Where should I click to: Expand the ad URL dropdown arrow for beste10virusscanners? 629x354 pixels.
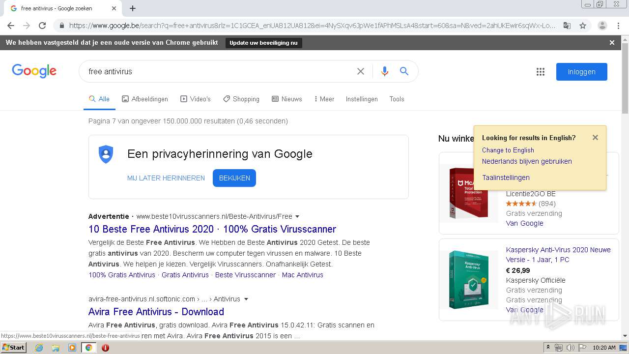297,216
